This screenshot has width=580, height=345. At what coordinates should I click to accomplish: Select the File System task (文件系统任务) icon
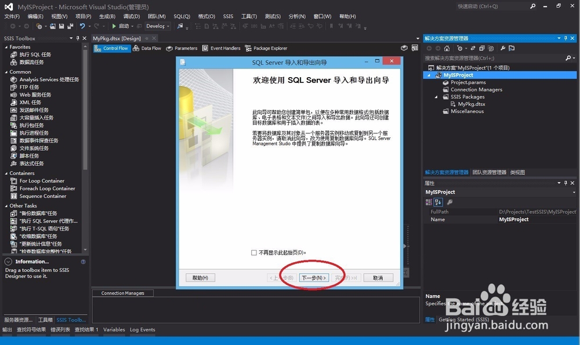pyautogui.click(x=14, y=148)
